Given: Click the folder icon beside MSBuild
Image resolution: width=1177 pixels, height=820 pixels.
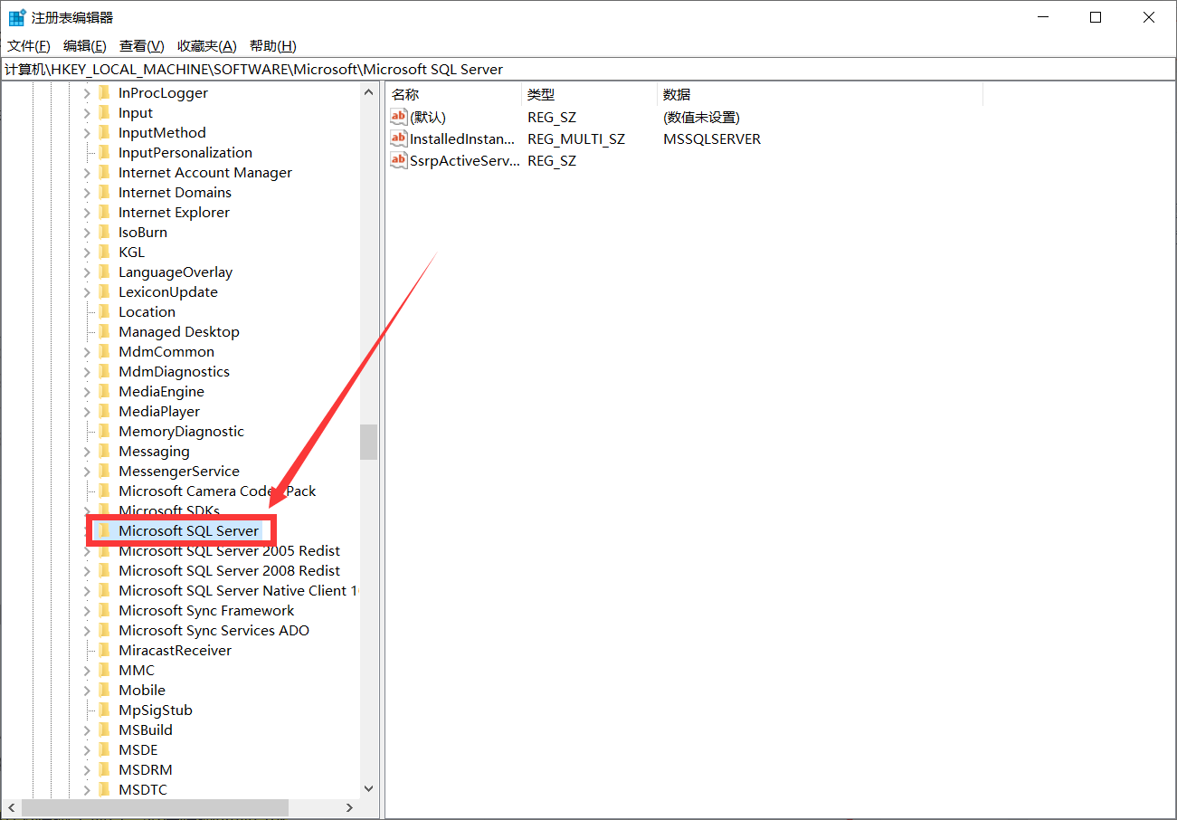Looking at the screenshot, I should (x=105, y=729).
